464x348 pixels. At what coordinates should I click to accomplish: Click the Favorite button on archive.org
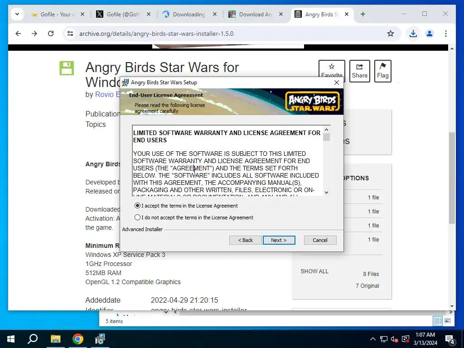pyautogui.click(x=332, y=69)
